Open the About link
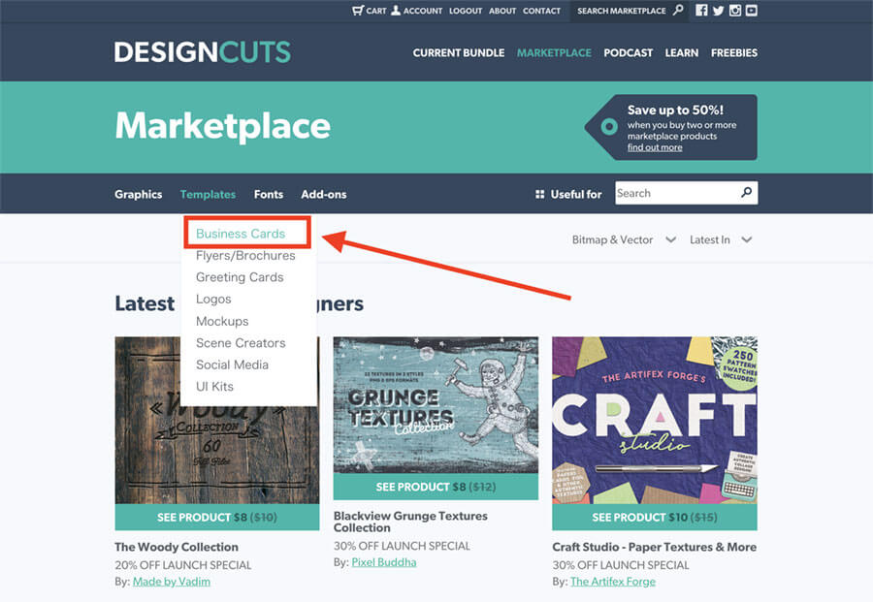This screenshot has height=602, width=873. 502,11
